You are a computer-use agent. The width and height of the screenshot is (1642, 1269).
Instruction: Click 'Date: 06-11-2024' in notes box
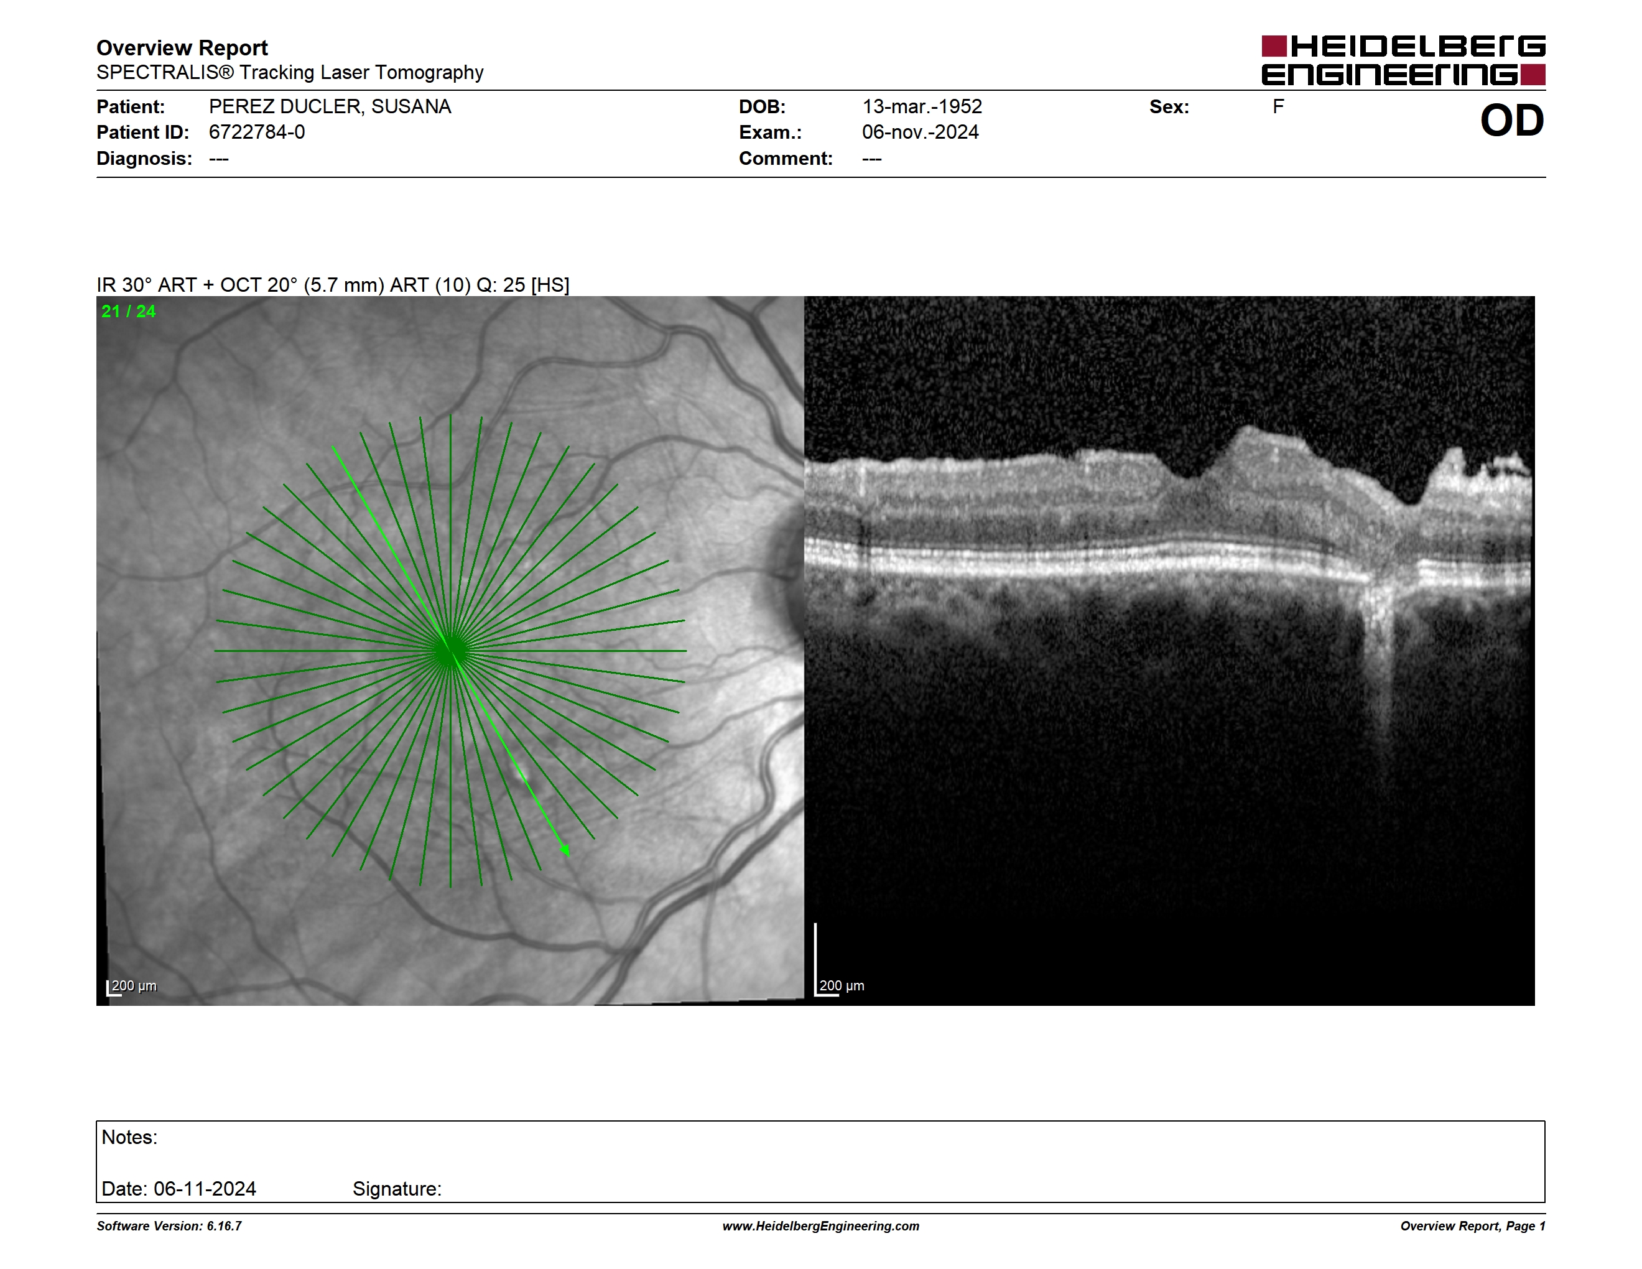tap(179, 1189)
